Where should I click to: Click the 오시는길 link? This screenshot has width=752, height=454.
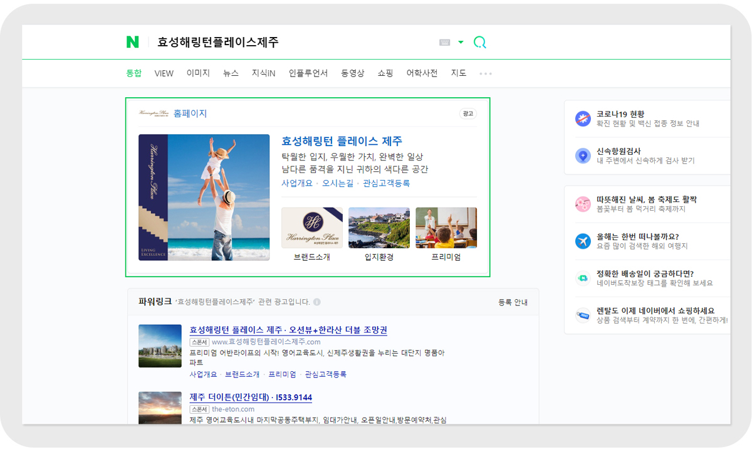click(338, 183)
